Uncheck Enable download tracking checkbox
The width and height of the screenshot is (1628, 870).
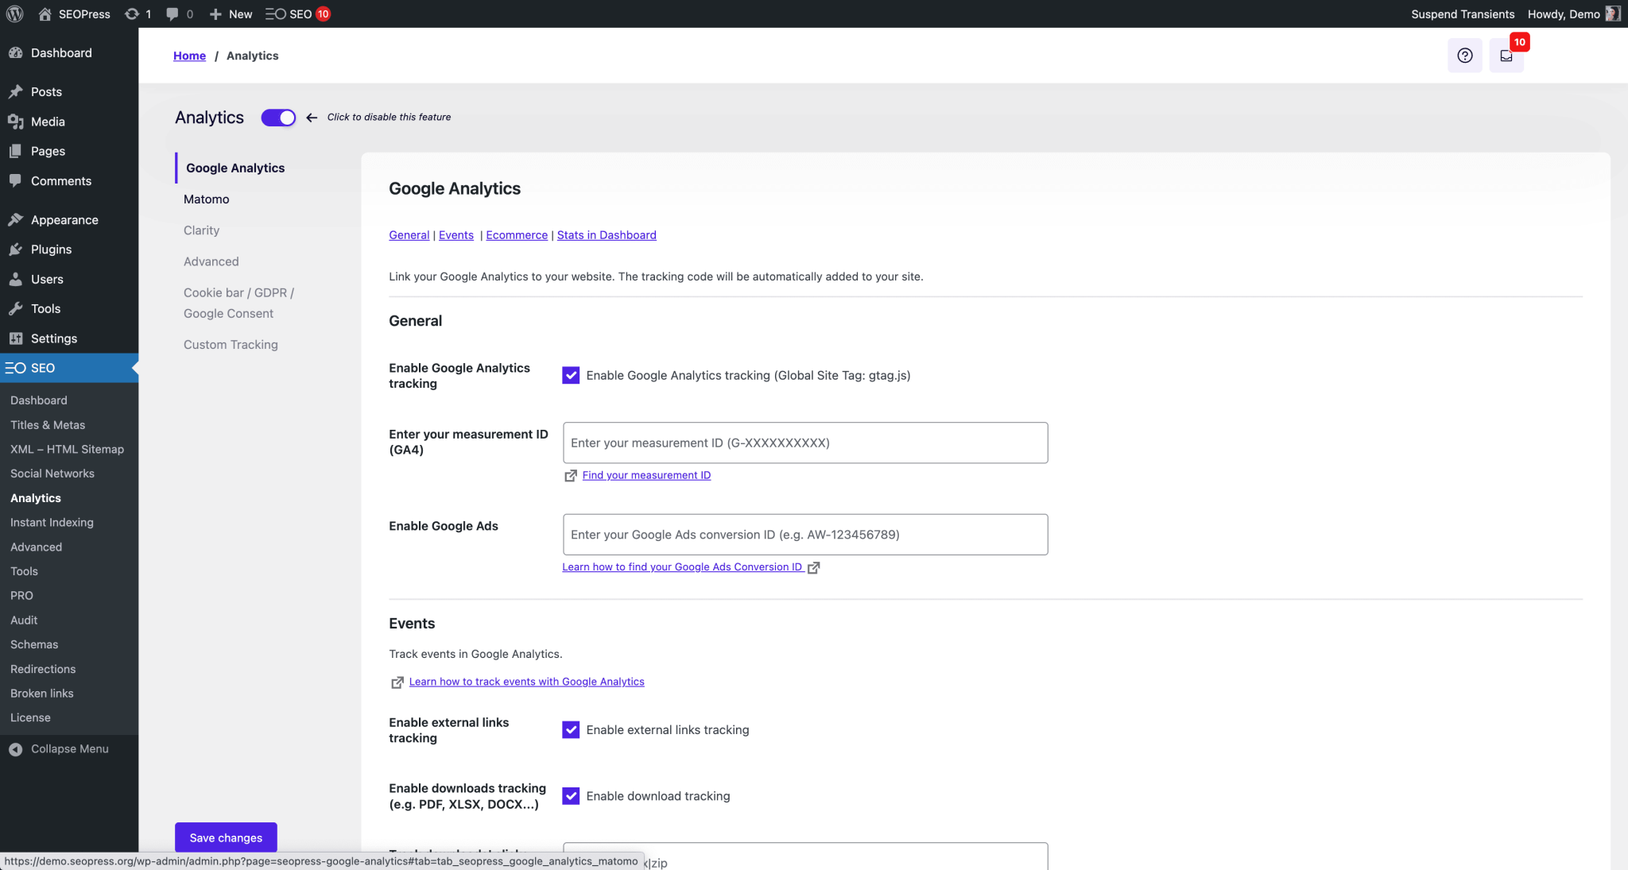(571, 795)
